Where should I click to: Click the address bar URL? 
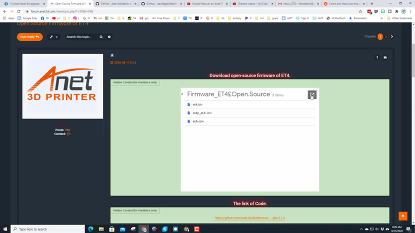pyautogui.click(x=62, y=11)
